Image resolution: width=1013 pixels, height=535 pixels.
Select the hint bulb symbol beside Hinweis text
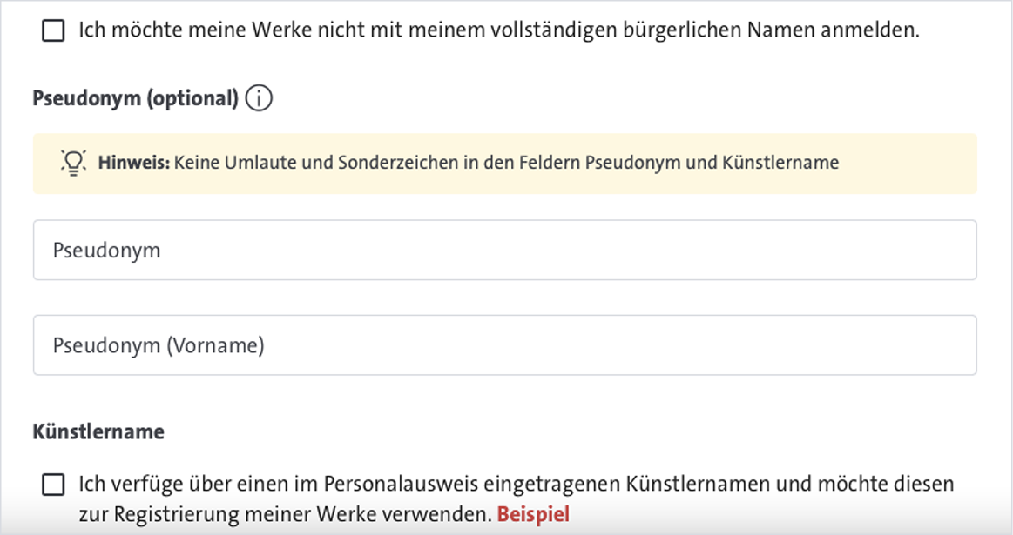(72, 162)
